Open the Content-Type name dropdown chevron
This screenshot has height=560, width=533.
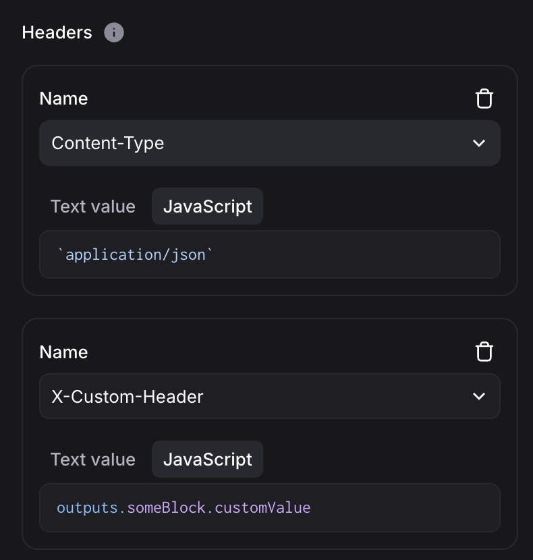point(479,143)
